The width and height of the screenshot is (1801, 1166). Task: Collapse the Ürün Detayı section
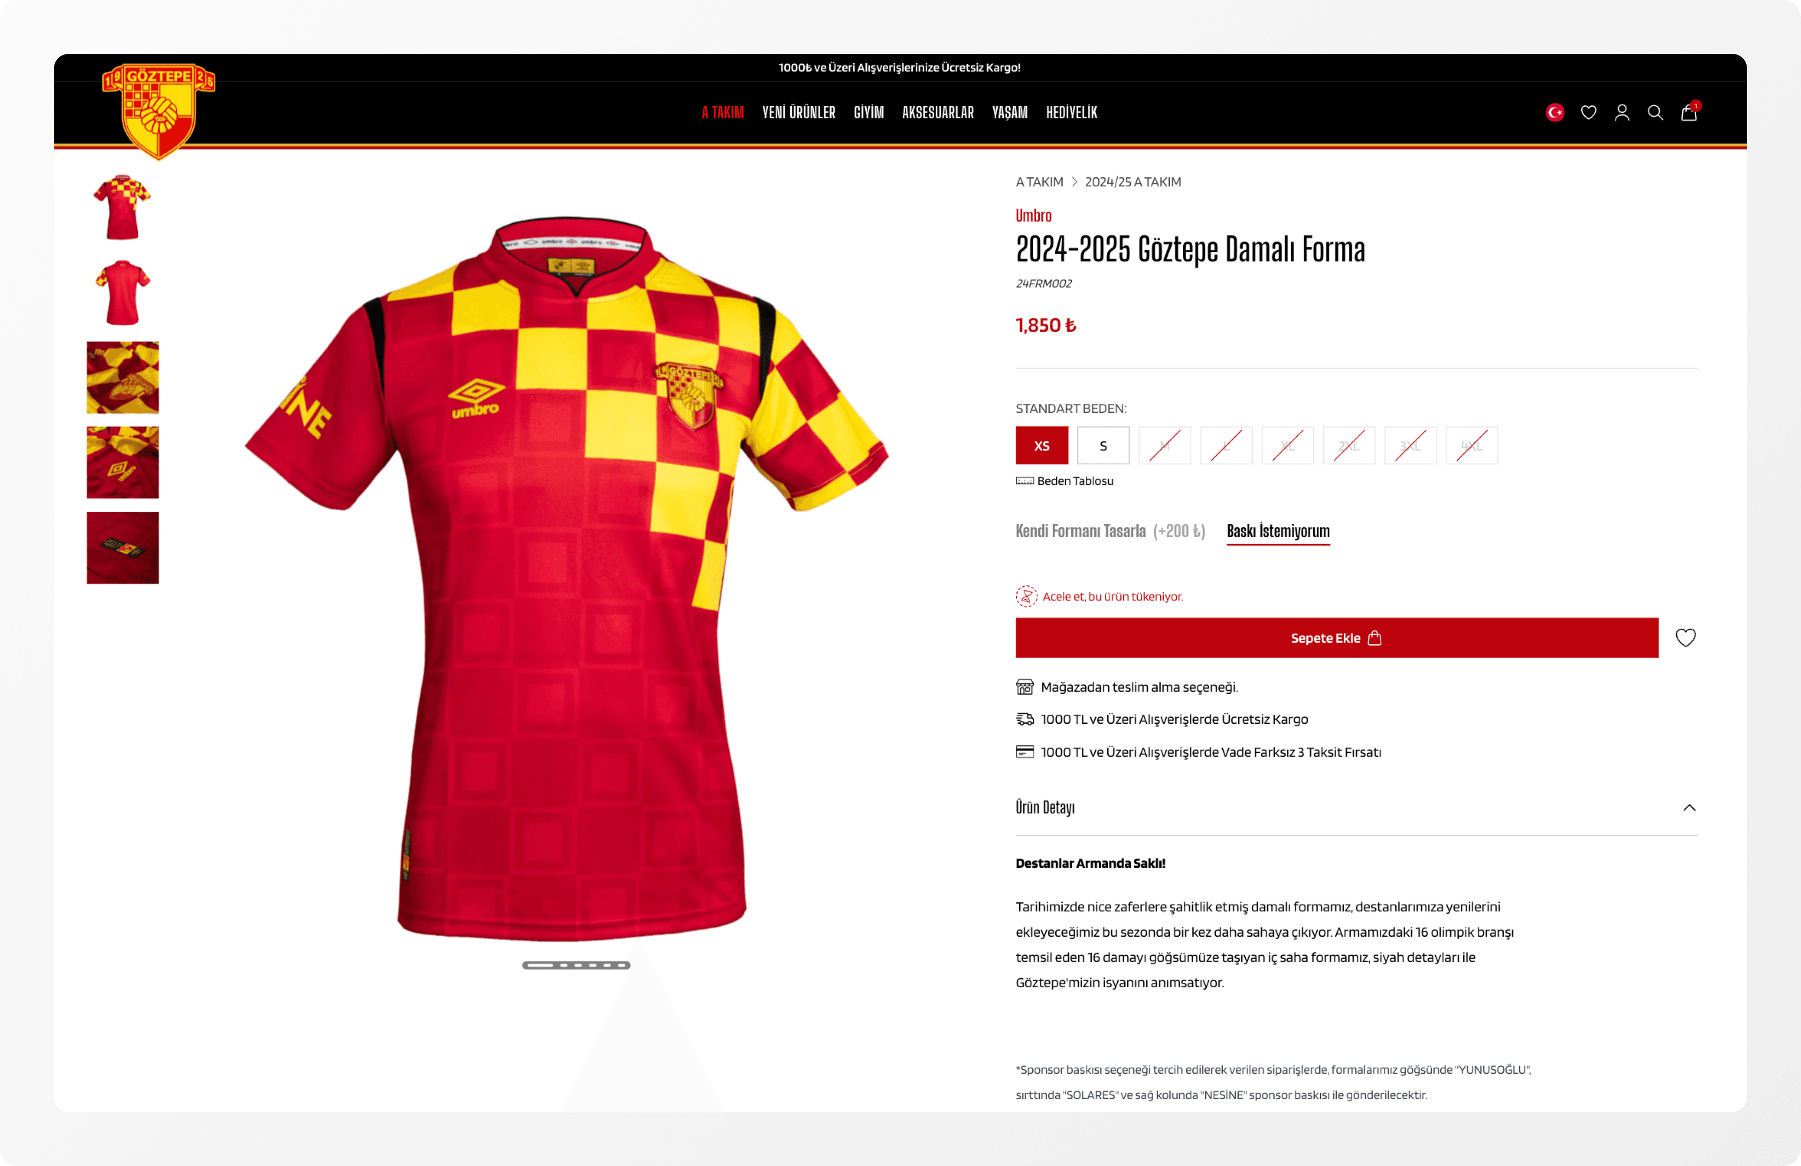(1689, 808)
